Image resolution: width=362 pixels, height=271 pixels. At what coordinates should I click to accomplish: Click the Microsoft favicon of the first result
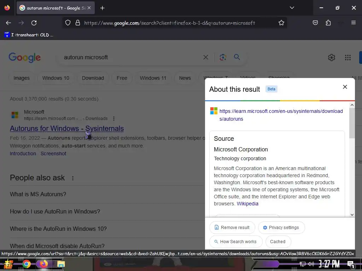(15, 115)
